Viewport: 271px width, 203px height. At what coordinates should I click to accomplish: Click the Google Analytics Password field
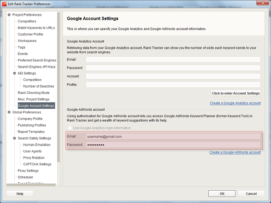coord(173,68)
